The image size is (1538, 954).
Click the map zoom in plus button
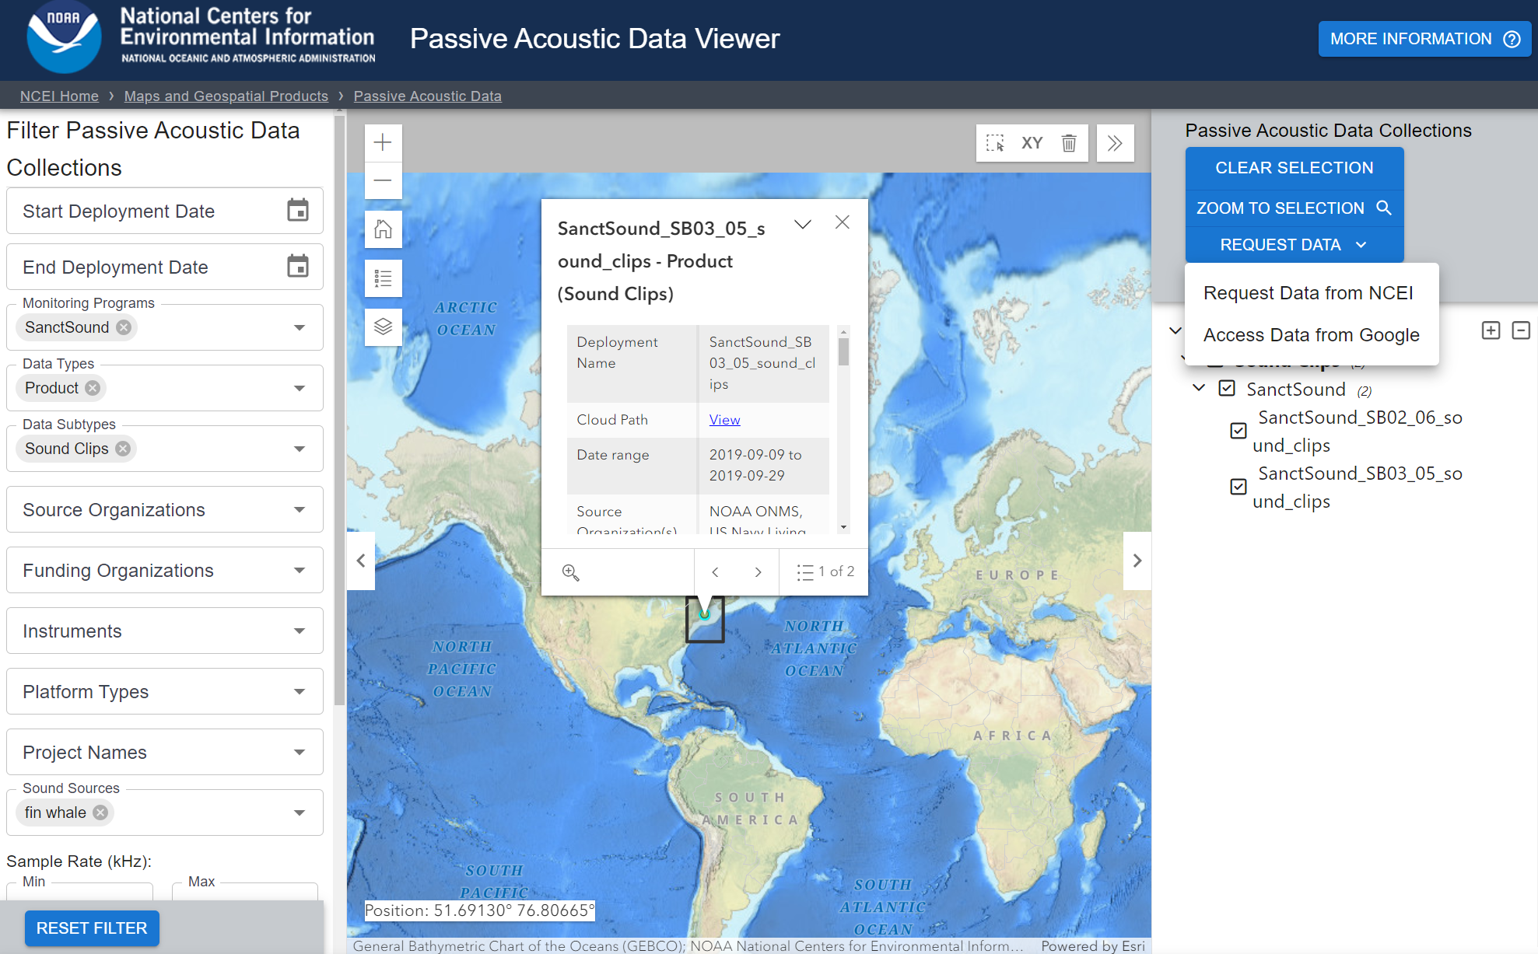pyautogui.click(x=383, y=143)
